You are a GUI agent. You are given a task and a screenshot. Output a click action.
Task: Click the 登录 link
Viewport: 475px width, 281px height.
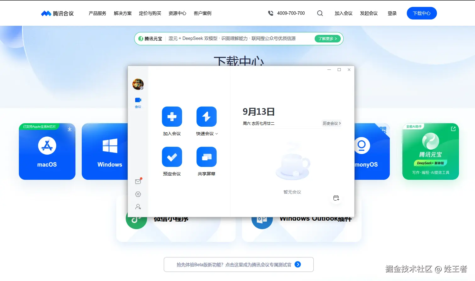point(392,13)
